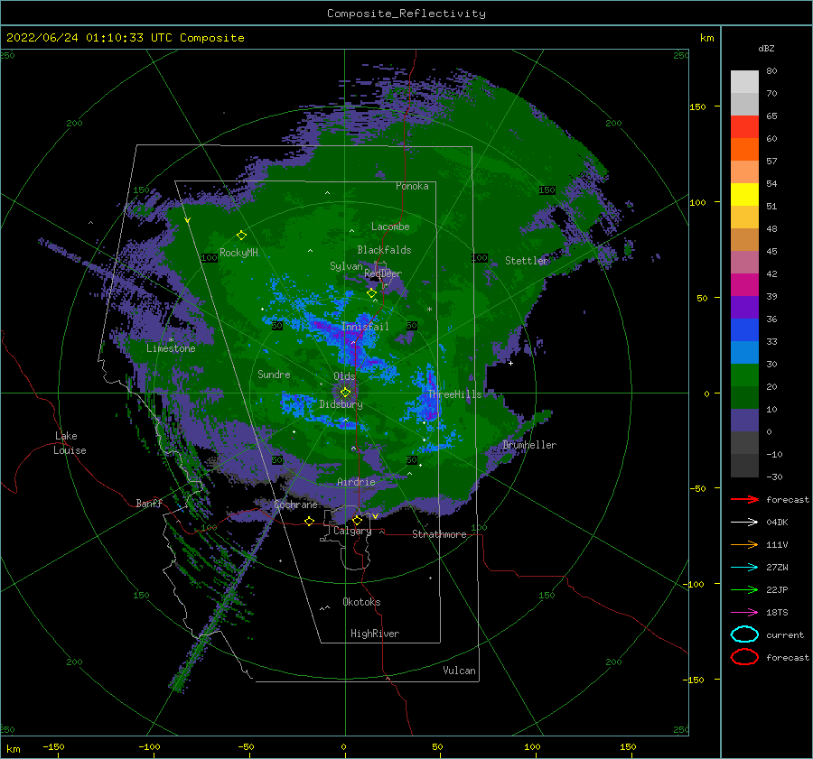Click the red forecast arrow in legend
813x759 pixels.
744,499
